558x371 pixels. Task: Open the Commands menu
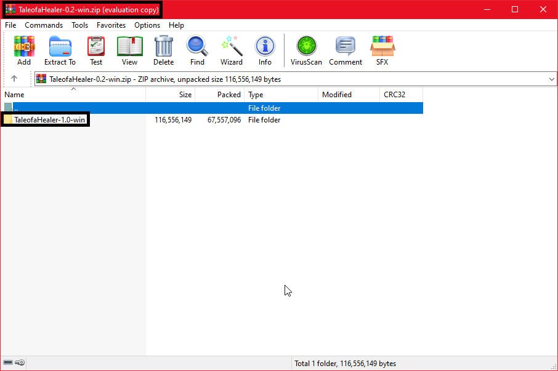[x=44, y=25]
